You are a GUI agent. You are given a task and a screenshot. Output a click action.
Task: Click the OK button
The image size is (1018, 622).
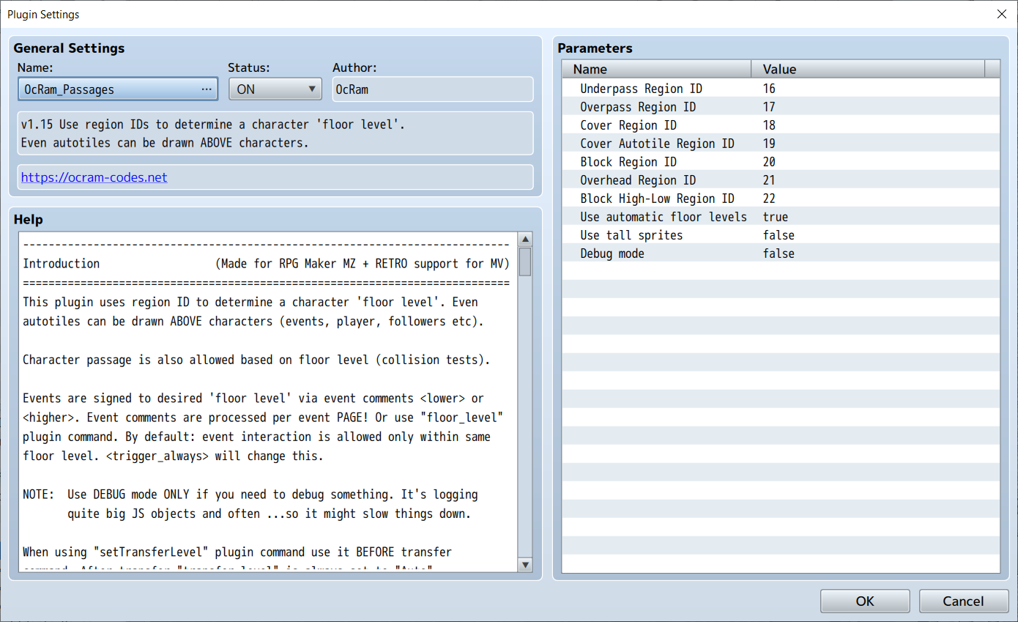pos(865,601)
